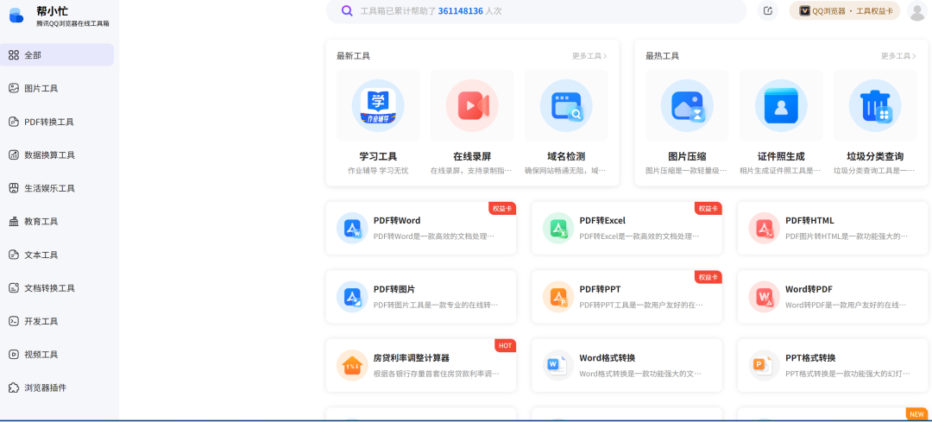
Task: Click the PDF转Word tool icon
Action: [x=352, y=228]
